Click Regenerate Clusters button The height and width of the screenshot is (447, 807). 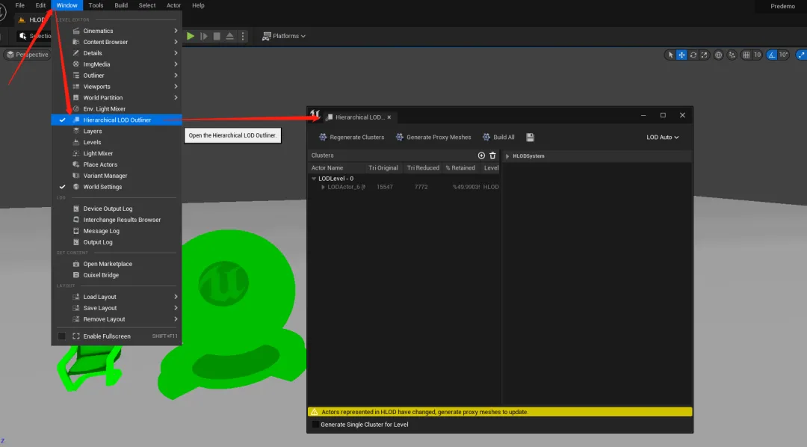(x=351, y=138)
